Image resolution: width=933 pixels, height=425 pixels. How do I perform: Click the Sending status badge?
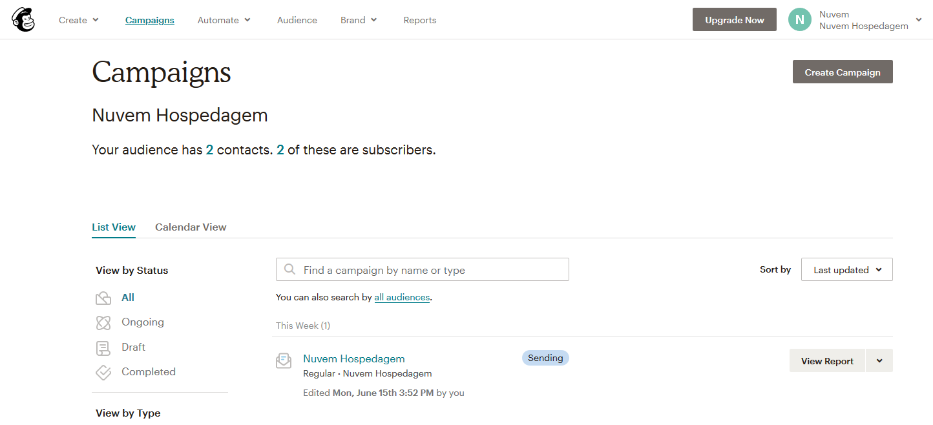(x=545, y=358)
